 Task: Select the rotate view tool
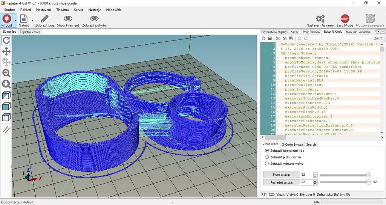pyautogui.click(x=6, y=40)
